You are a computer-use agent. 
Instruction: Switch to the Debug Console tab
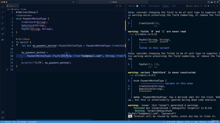[x=154, y=6]
